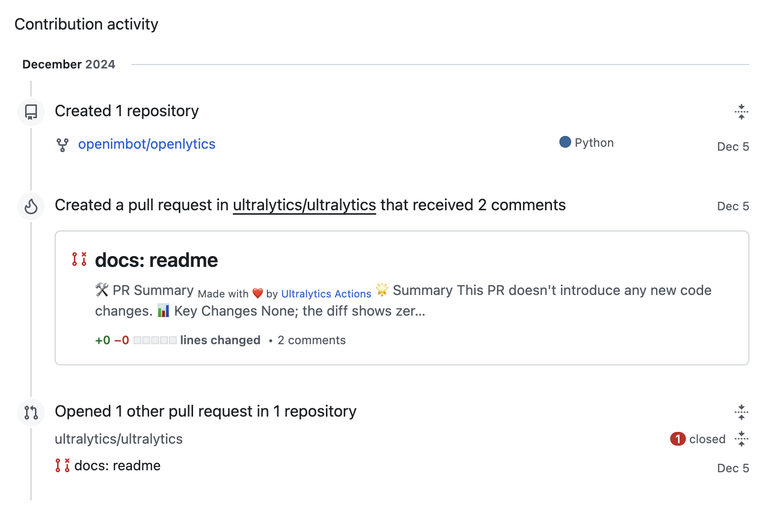This screenshot has height=521, width=777.
Task: Click the Dec 5 date beside openimbot/openlytics
Action: (x=733, y=147)
